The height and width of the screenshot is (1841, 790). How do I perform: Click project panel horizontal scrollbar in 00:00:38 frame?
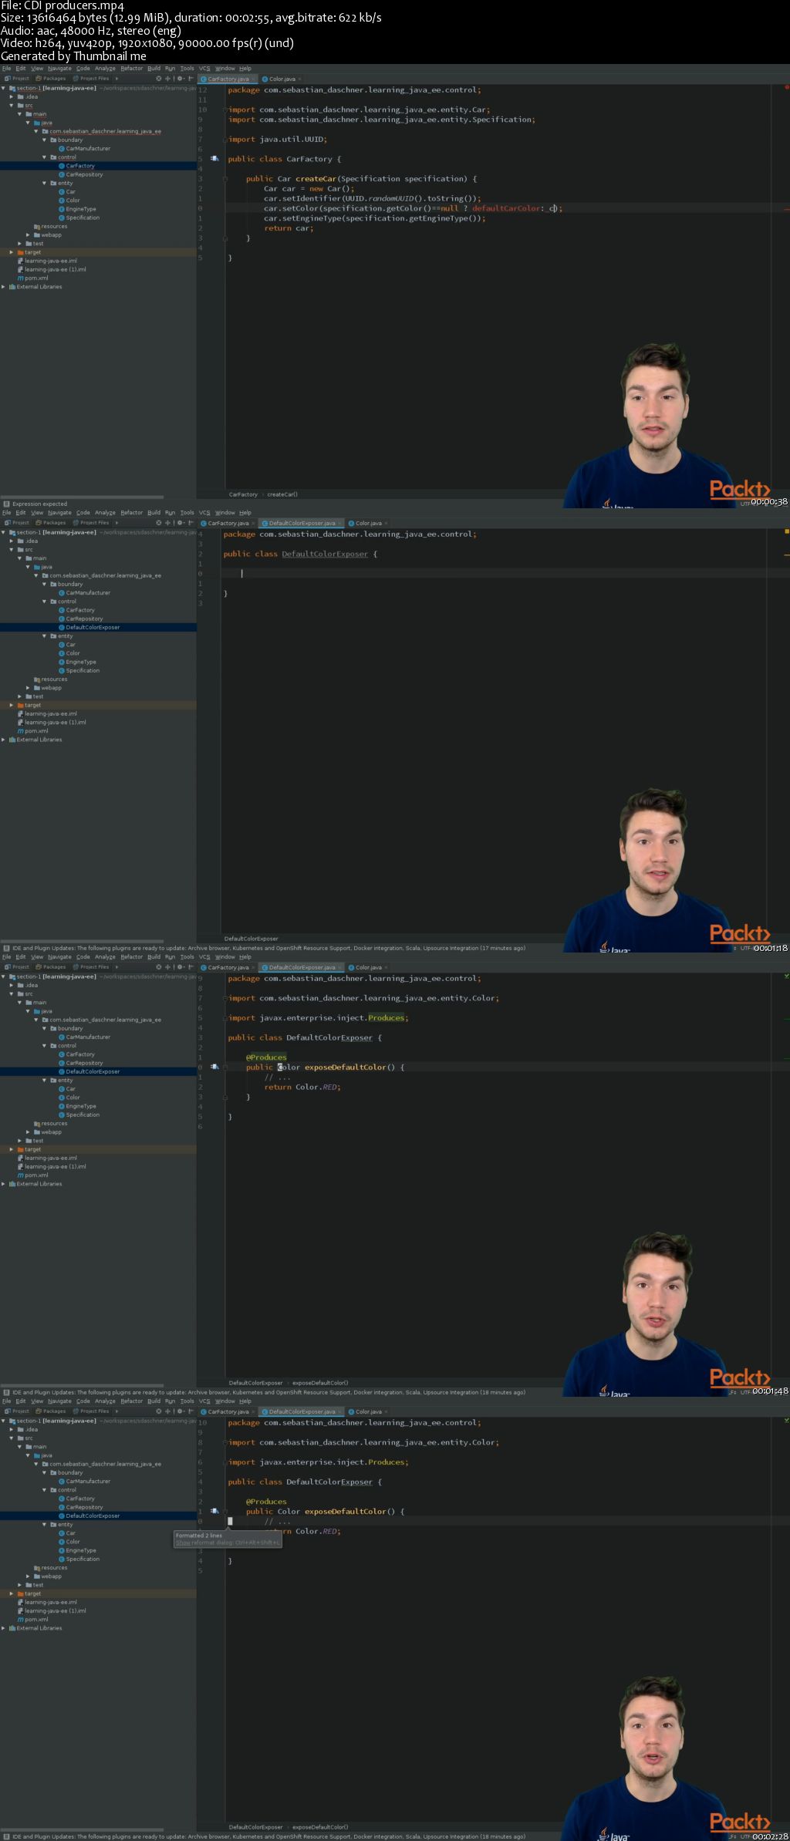[x=82, y=497]
